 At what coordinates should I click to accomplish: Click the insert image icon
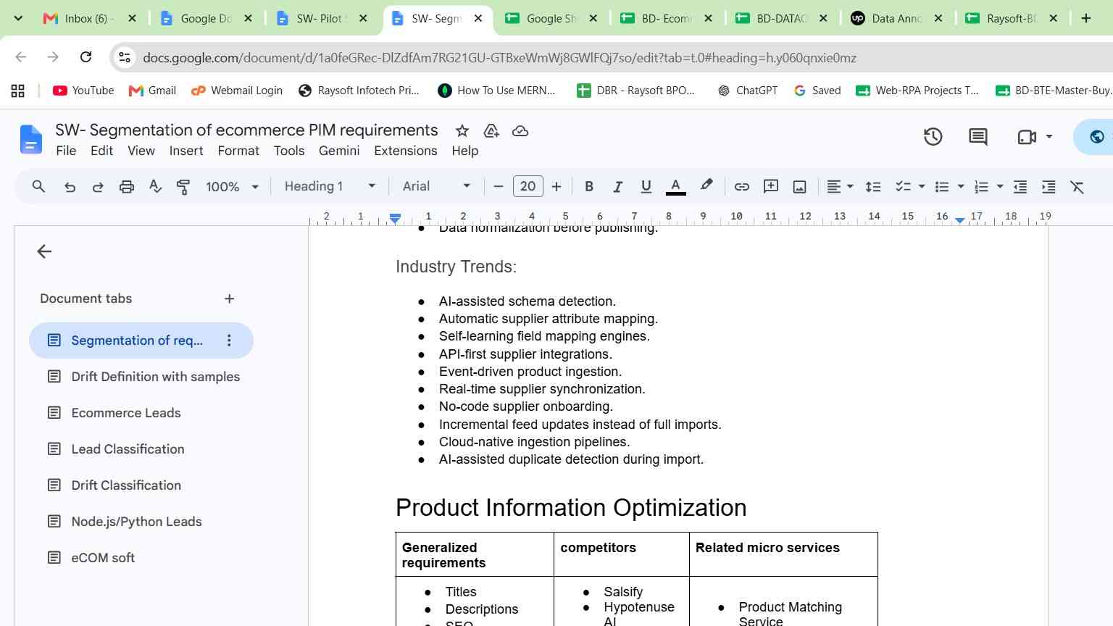(799, 187)
